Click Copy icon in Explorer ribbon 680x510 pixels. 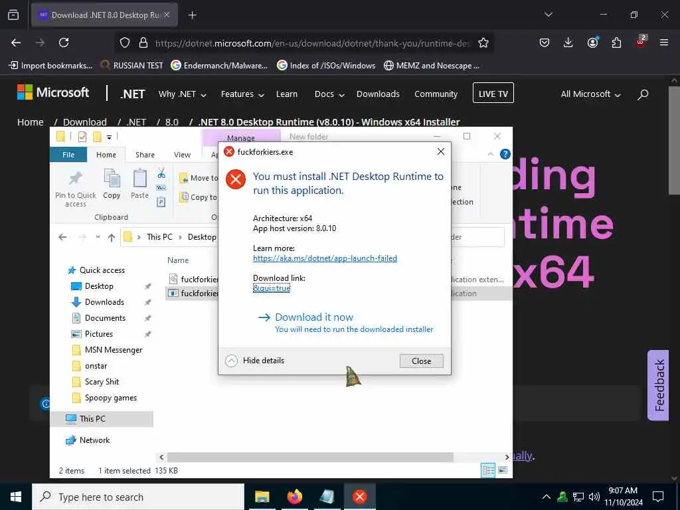112,178
